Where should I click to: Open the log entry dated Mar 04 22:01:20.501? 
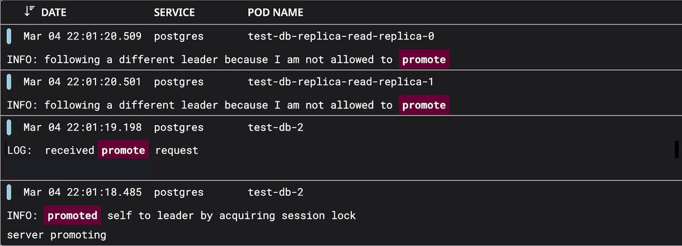click(x=82, y=82)
